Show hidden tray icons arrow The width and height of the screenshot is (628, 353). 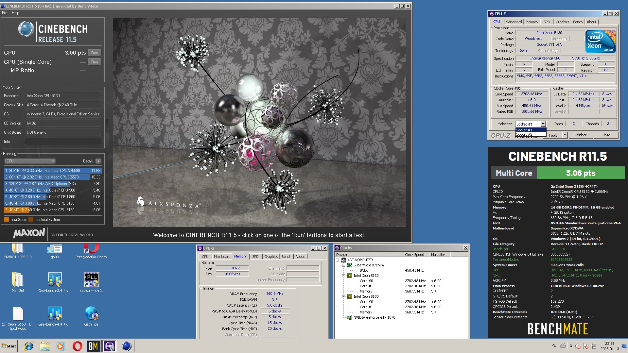(x=571, y=346)
